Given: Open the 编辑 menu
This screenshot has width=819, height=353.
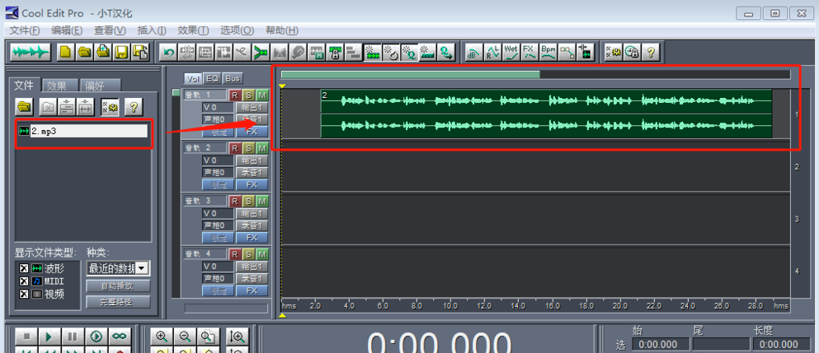Looking at the screenshot, I should pos(67,30).
